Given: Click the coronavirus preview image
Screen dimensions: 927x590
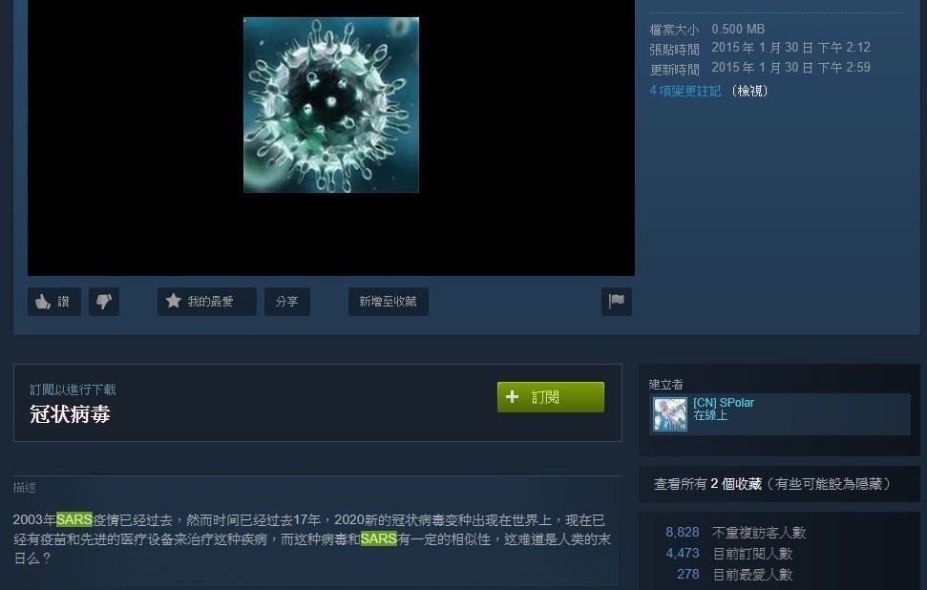Looking at the screenshot, I should coord(331,105).
